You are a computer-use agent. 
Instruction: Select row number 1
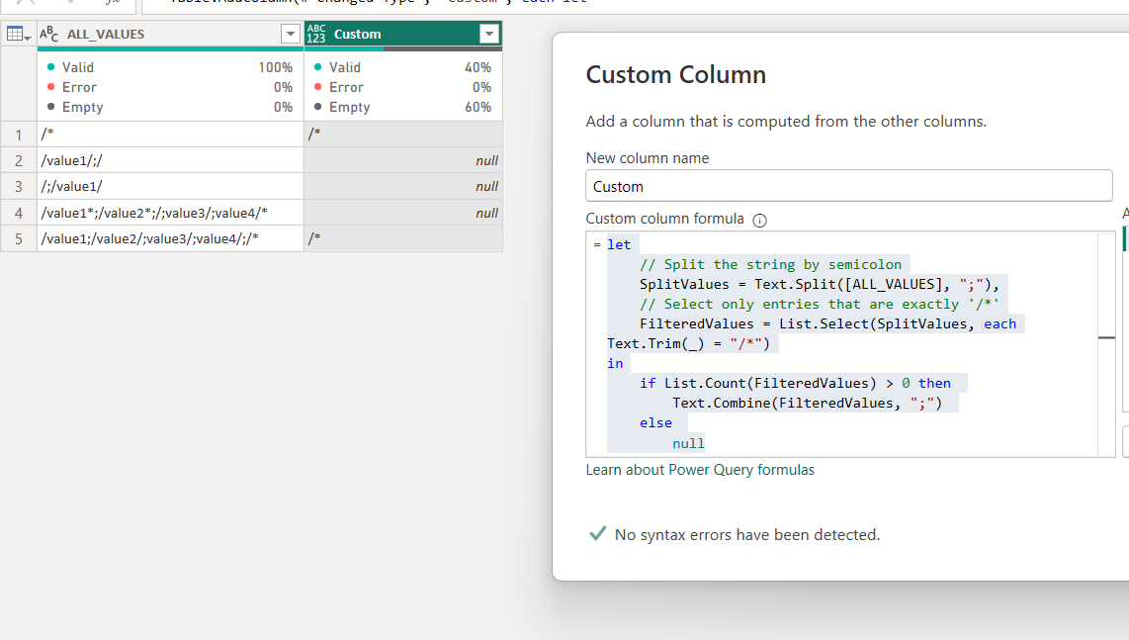pyautogui.click(x=19, y=135)
